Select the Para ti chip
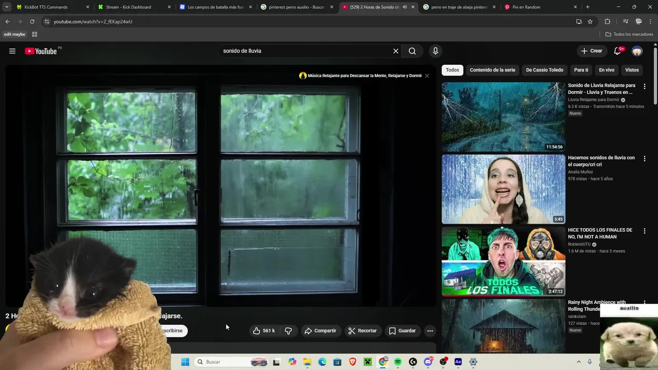This screenshot has width=658, height=370. coord(581,70)
